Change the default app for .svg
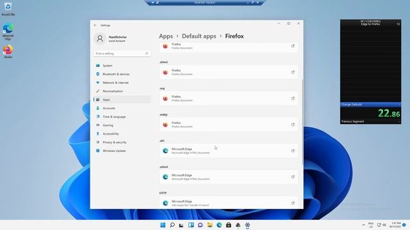The width and height of the screenshot is (410, 230). pyautogui.click(x=229, y=98)
